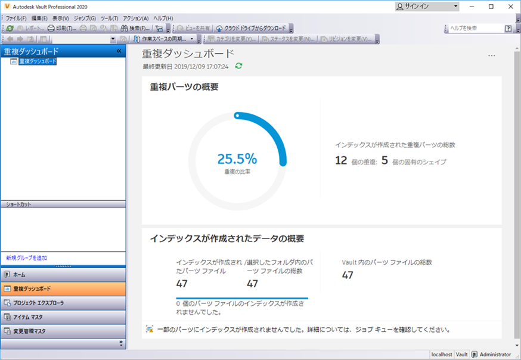Click the vertical scrollbar of dashboard
The height and width of the screenshot is (360, 521).
coord(517,194)
